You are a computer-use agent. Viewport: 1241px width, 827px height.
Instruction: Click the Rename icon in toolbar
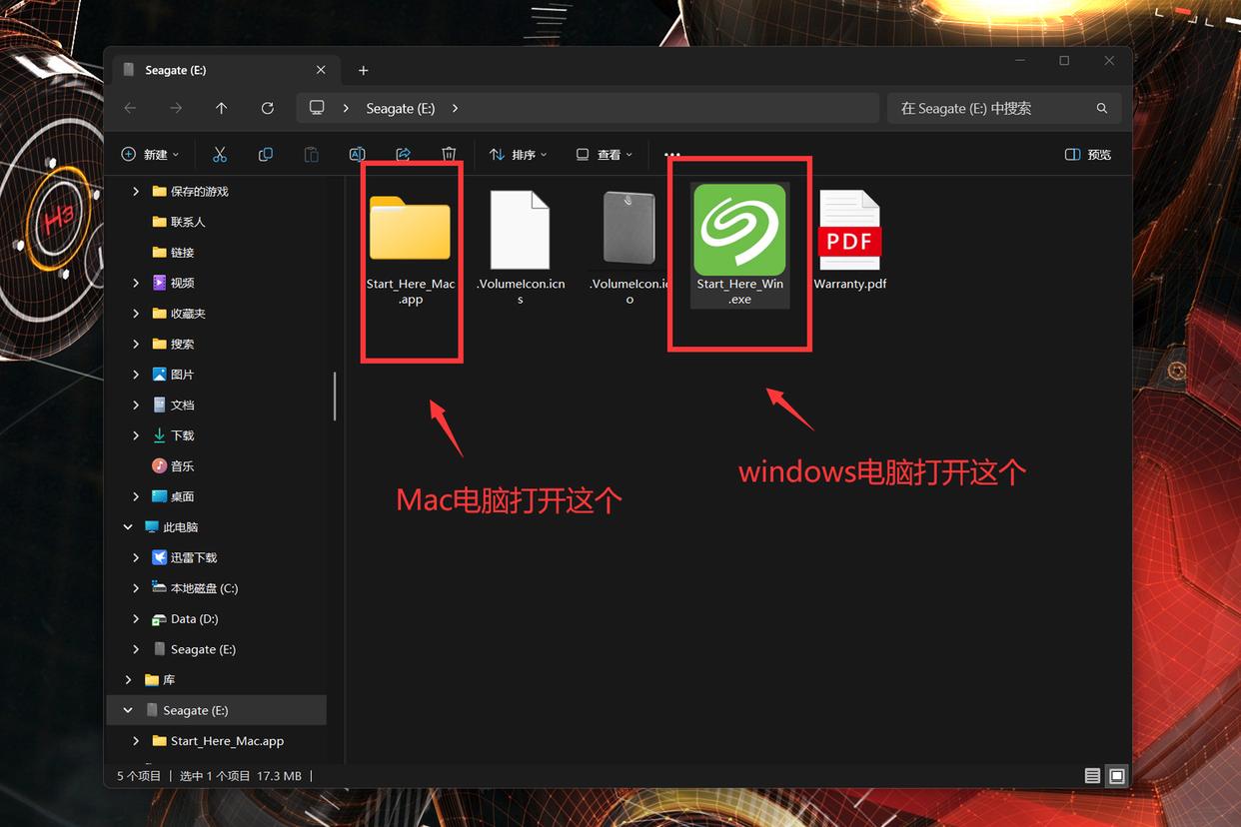[357, 155]
